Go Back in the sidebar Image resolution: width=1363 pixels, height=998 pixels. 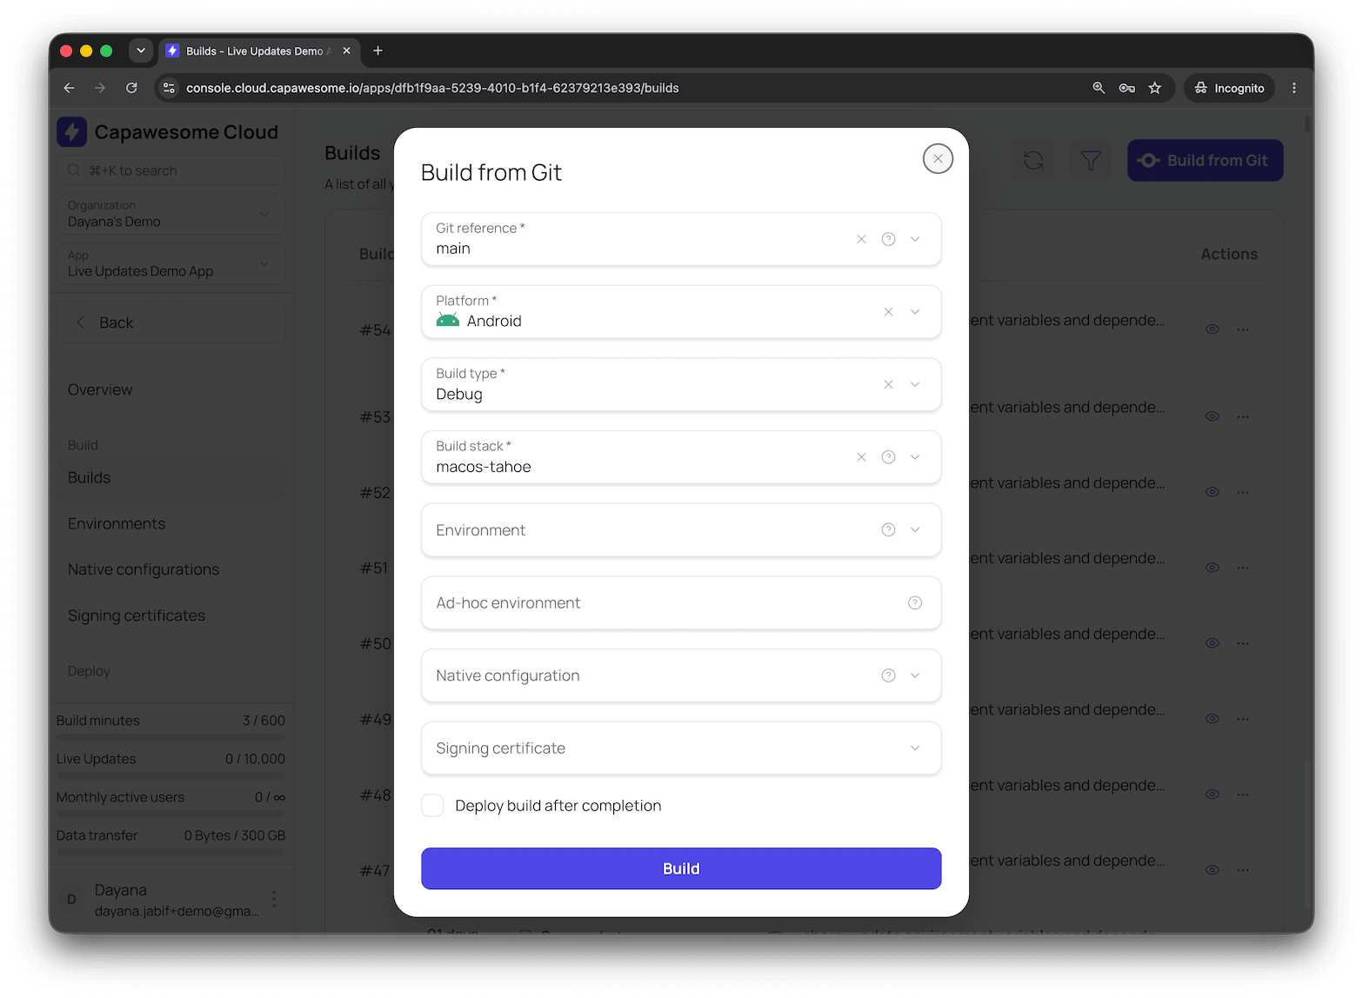point(171,323)
